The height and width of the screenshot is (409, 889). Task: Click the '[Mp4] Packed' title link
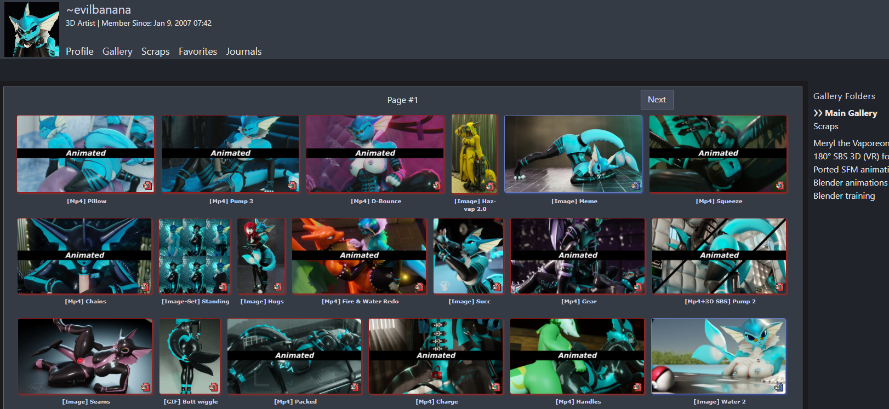pyautogui.click(x=295, y=402)
